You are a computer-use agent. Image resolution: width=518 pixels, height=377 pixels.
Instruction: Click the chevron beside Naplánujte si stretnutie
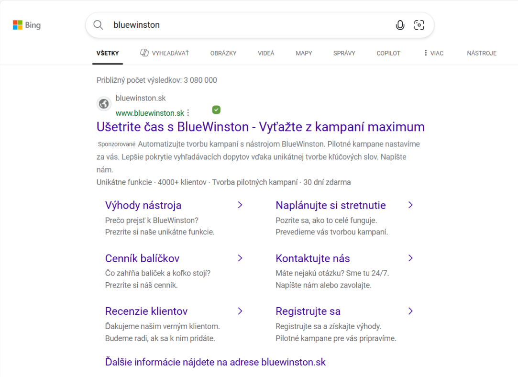pos(410,205)
